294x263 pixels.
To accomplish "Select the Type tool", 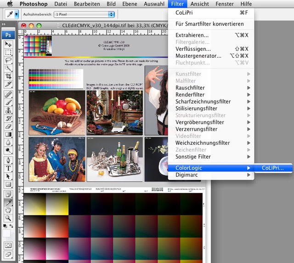I will [x=8, y=168].
